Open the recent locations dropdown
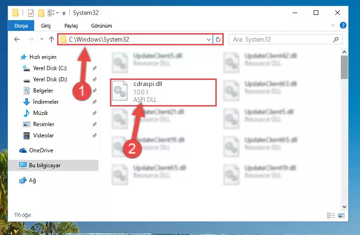This screenshot has height=235, width=360. tap(42, 39)
